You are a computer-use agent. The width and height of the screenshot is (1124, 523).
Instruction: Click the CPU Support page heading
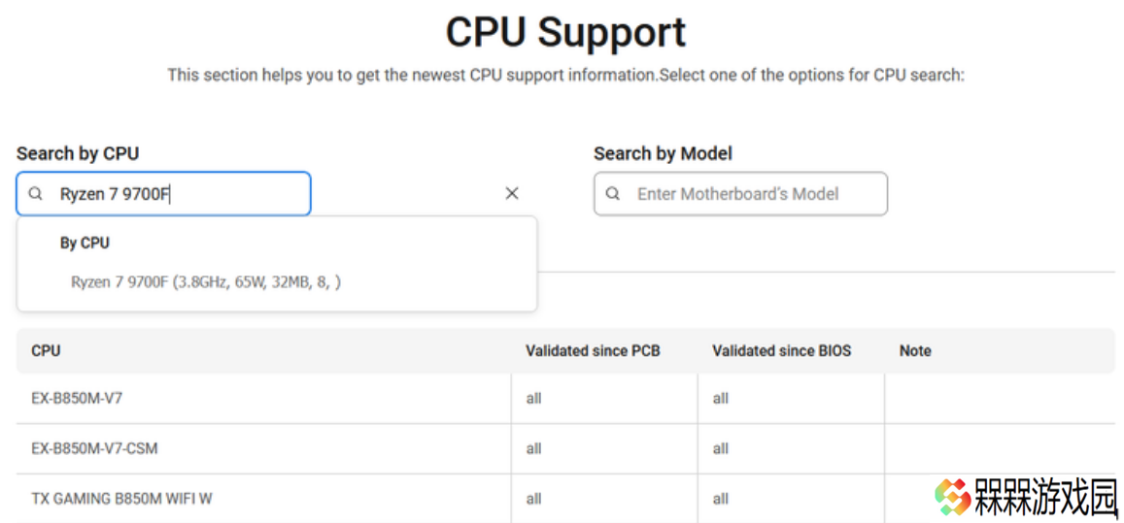click(565, 32)
